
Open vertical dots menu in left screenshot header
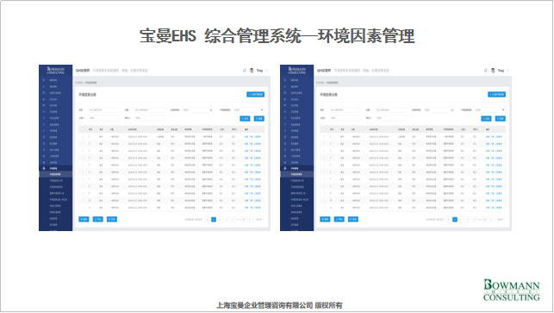(267, 71)
